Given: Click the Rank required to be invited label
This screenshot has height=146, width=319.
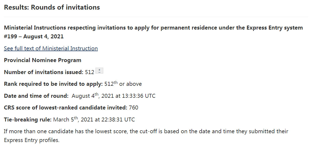Looking at the screenshot, I should pyautogui.click(x=53, y=84).
